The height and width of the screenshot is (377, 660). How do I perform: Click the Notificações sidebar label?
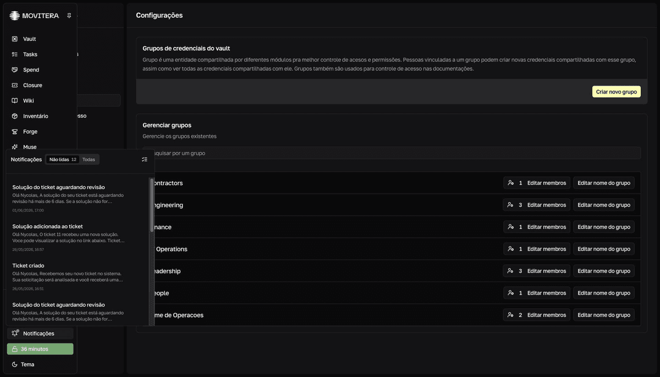tap(38, 334)
